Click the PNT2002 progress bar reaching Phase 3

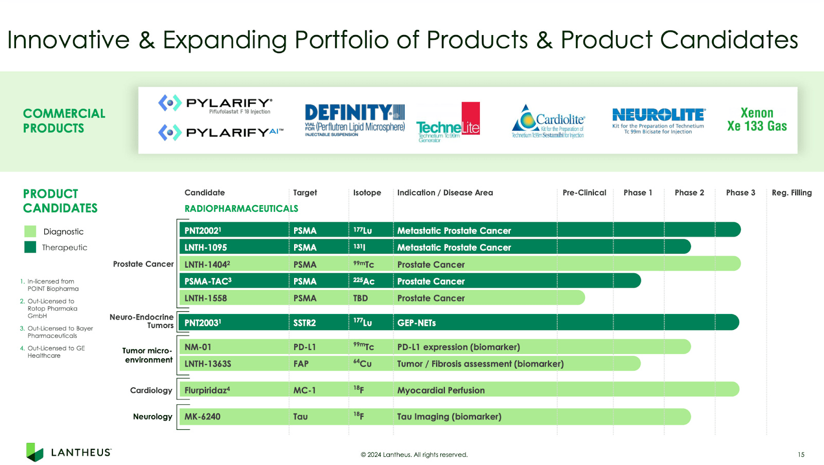(566, 230)
